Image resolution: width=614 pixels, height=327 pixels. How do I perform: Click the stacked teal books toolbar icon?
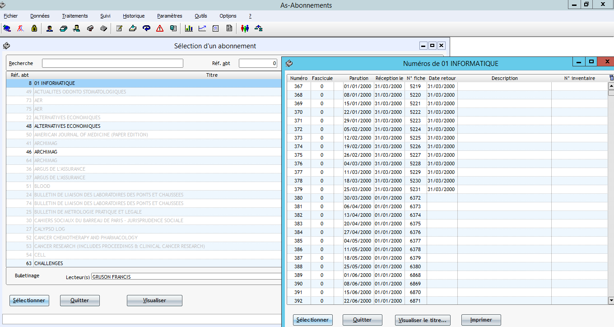63,28
